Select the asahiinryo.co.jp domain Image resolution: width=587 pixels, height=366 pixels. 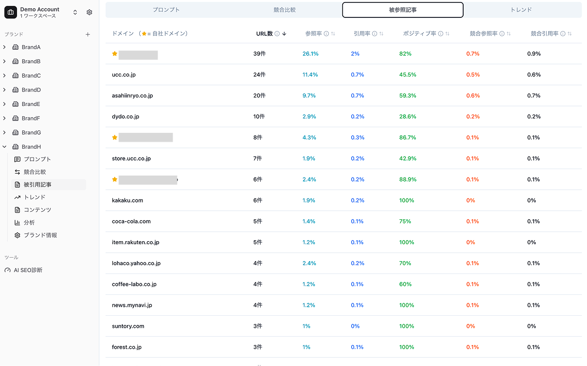click(x=132, y=96)
